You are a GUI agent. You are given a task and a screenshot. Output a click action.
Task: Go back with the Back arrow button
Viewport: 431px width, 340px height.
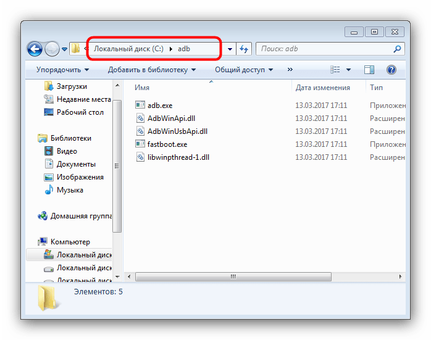(35, 49)
